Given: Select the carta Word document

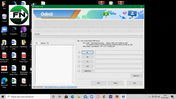Looking at the screenshot, I should point(14,56).
